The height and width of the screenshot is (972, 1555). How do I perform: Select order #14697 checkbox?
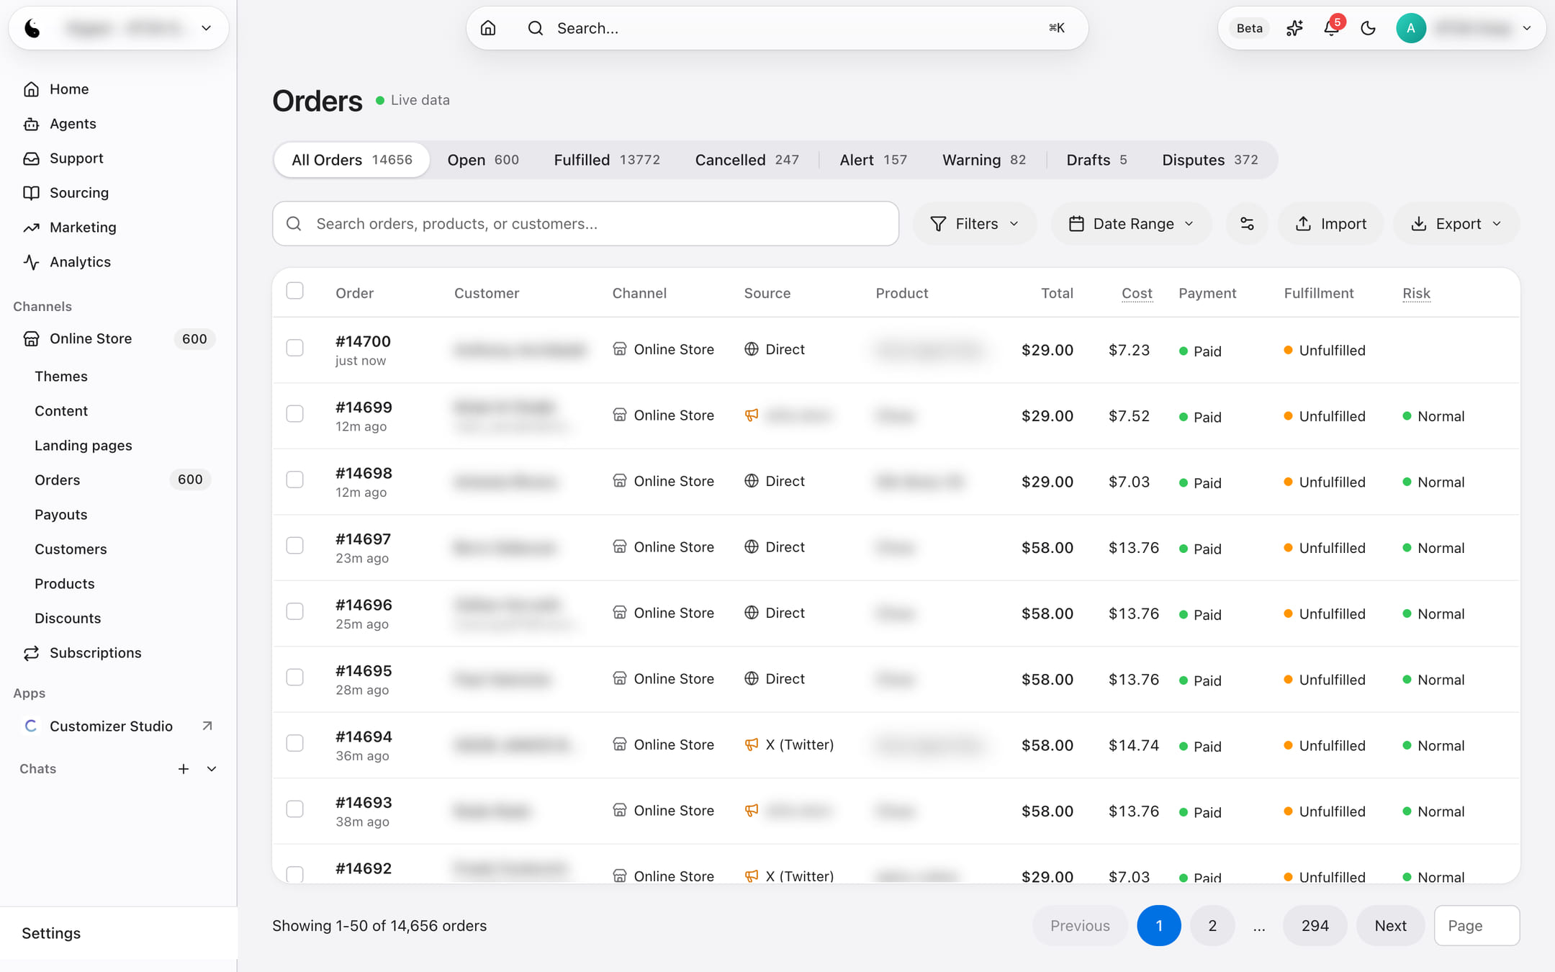[294, 546]
